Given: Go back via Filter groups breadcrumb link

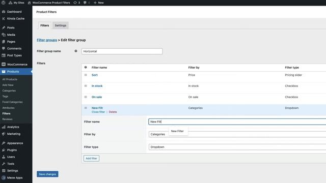Looking at the screenshot, I should (x=47, y=40).
